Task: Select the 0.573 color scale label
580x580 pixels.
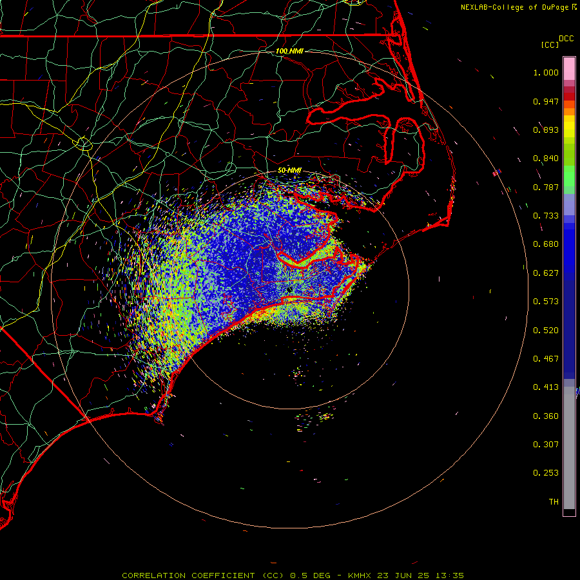Action: [546, 302]
